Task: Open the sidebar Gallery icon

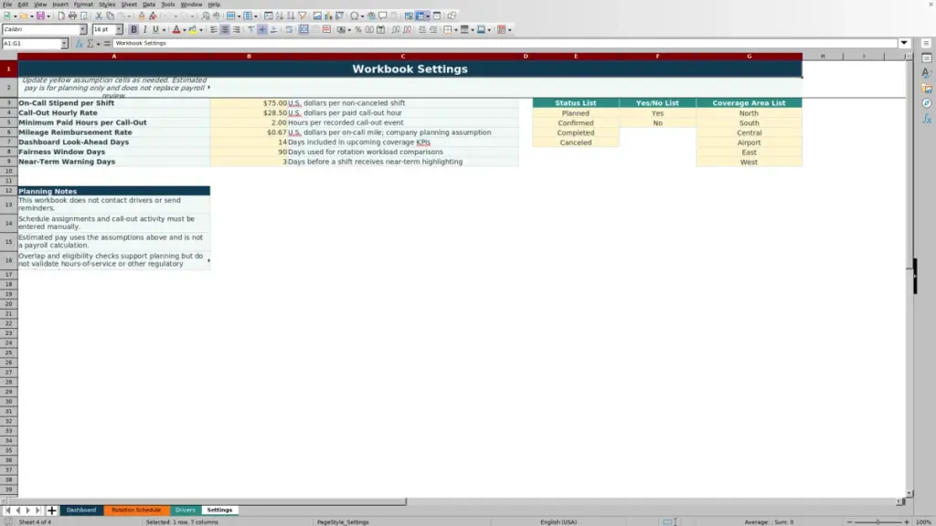Action: click(x=927, y=89)
